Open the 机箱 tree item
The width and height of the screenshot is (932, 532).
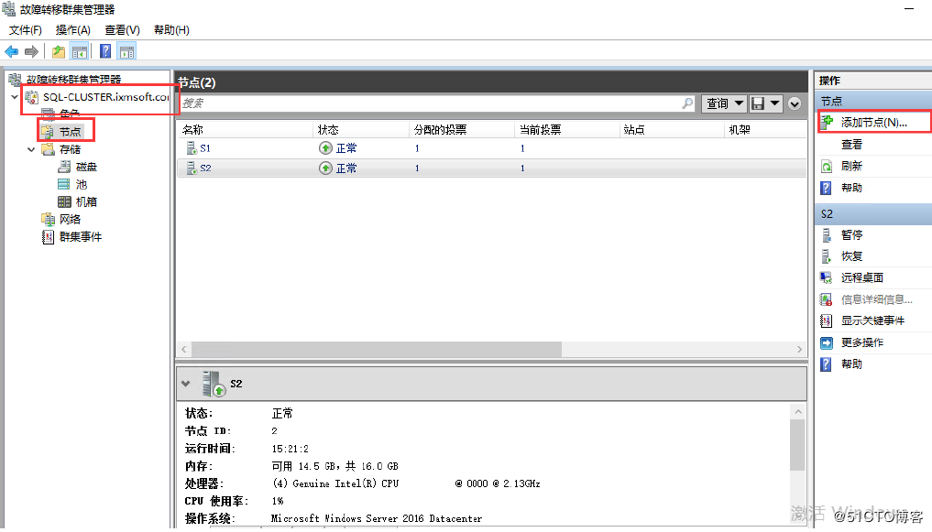click(x=86, y=201)
